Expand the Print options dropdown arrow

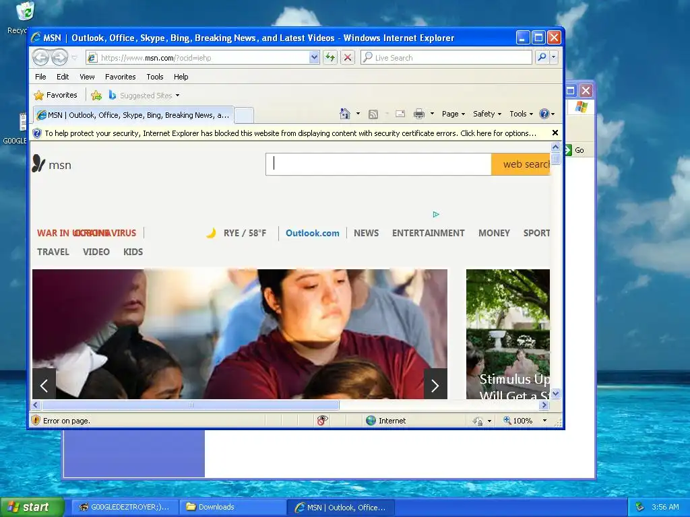coord(432,114)
